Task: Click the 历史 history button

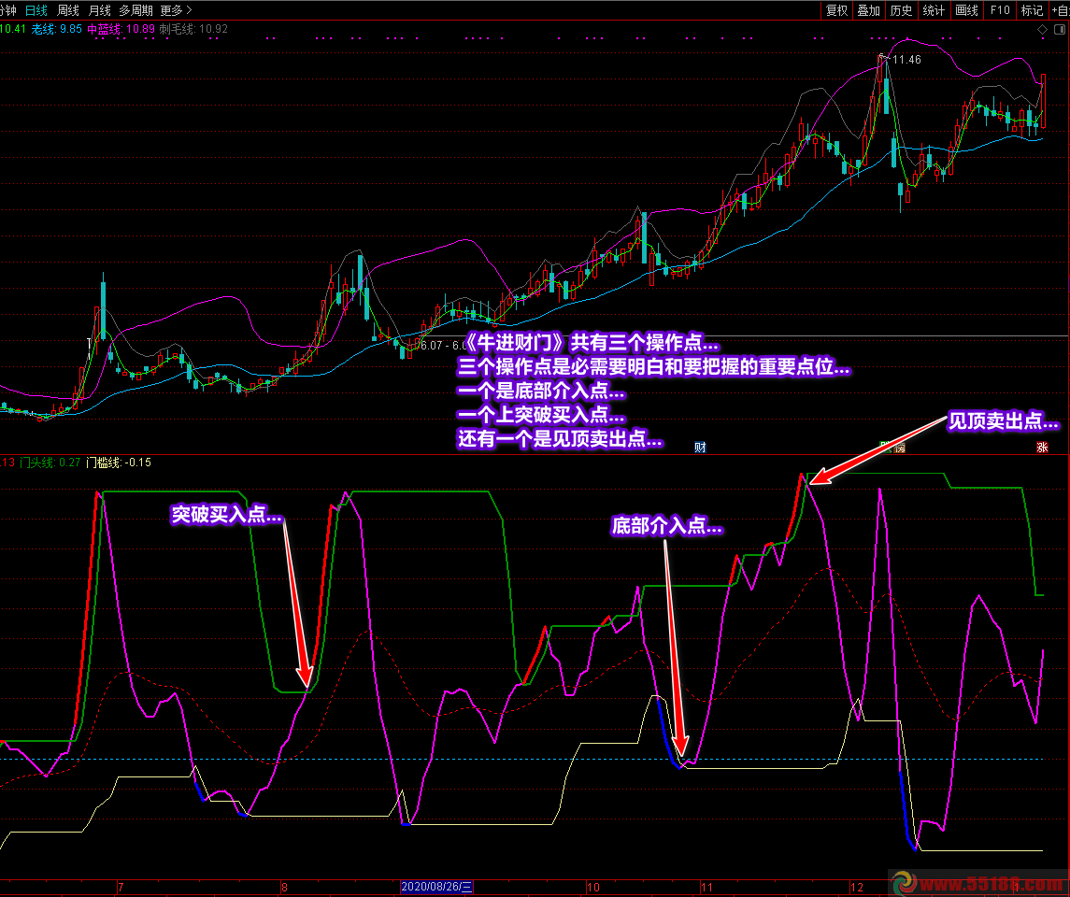Action: (901, 10)
